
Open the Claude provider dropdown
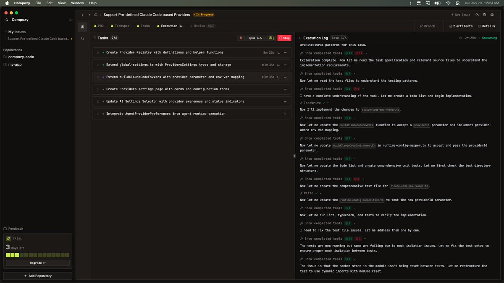(242, 38)
